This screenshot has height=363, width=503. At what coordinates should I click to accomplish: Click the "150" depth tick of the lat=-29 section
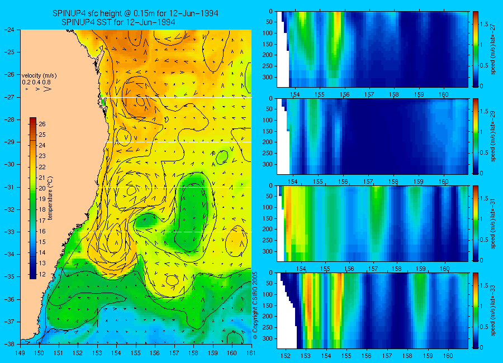[x=268, y=131]
